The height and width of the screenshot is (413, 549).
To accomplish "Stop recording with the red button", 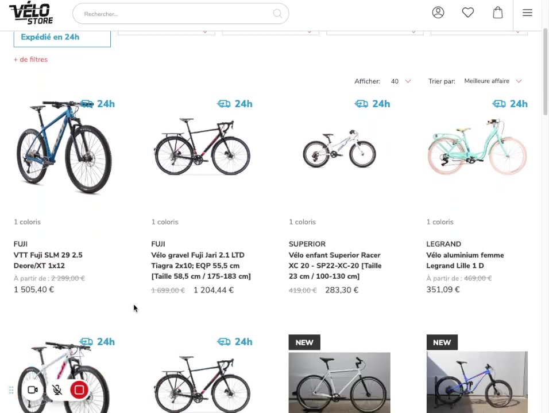I will (x=79, y=390).
